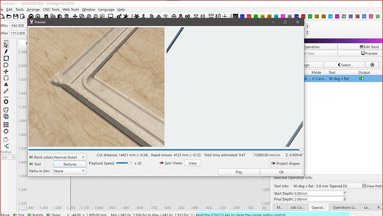Screen dimensions: 383x216
Task: Click the Pan view cross-arrows icon
Action: (x=75, y=16)
